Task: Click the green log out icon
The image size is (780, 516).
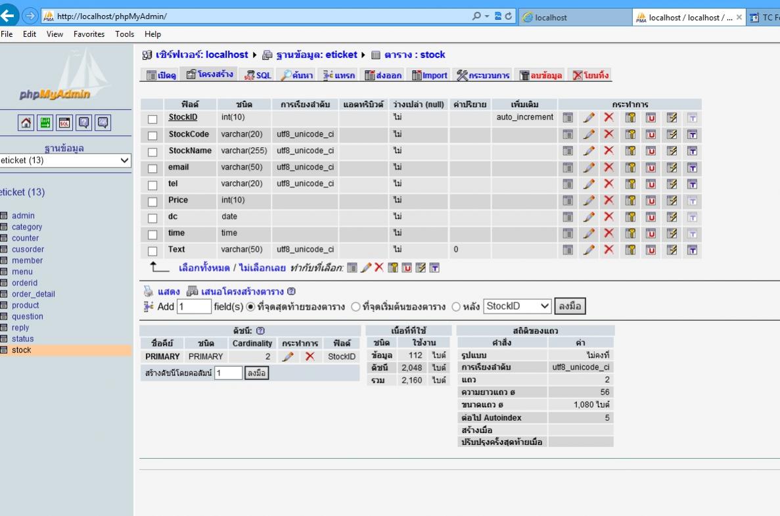Action: click(45, 122)
